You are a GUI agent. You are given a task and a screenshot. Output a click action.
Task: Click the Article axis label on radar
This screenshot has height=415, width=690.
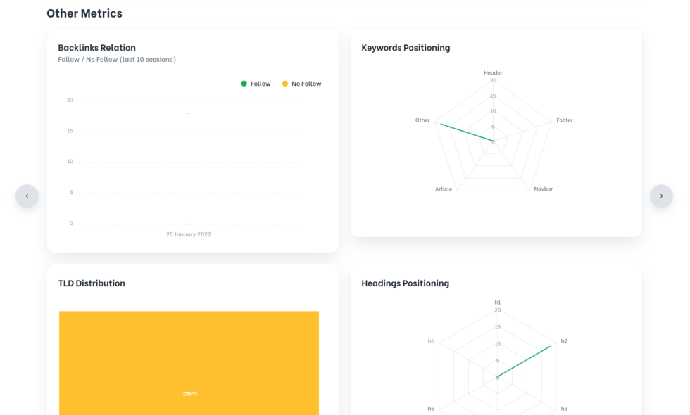pyautogui.click(x=444, y=189)
